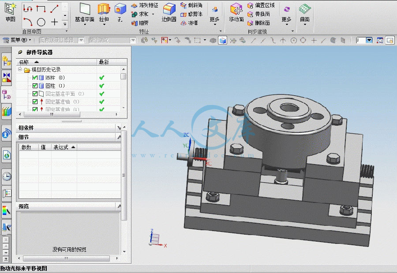Uncheck the 圆柱 (1) feature checkbox

tap(35, 86)
